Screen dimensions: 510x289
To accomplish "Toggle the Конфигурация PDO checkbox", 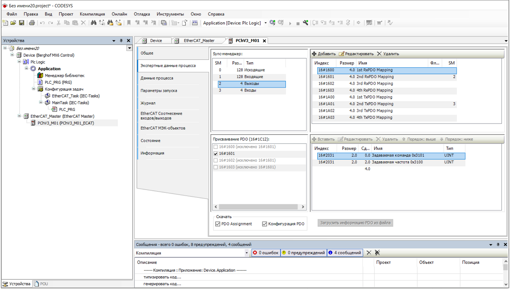I will click(265, 224).
